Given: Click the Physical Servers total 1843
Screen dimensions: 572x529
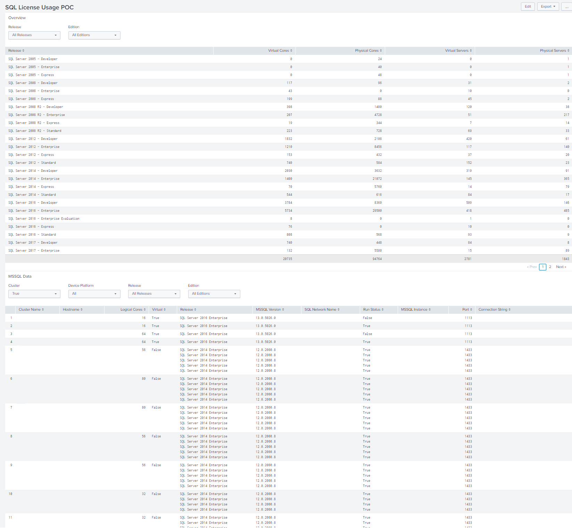Looking at the screenshot, I should pos(565,259).
